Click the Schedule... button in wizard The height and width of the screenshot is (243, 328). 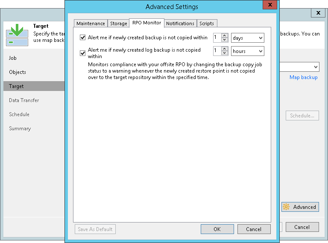pos(302,116)
